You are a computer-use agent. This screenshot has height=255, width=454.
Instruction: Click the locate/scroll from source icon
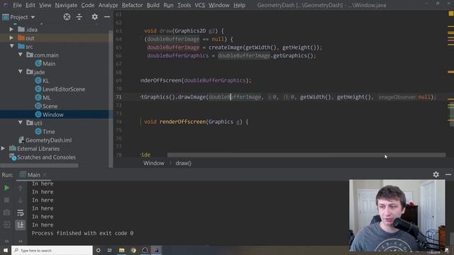[x=67, y=17]
